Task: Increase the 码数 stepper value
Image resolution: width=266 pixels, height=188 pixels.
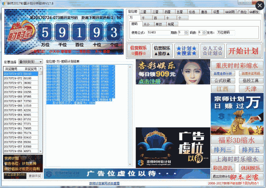Action: 204,31
